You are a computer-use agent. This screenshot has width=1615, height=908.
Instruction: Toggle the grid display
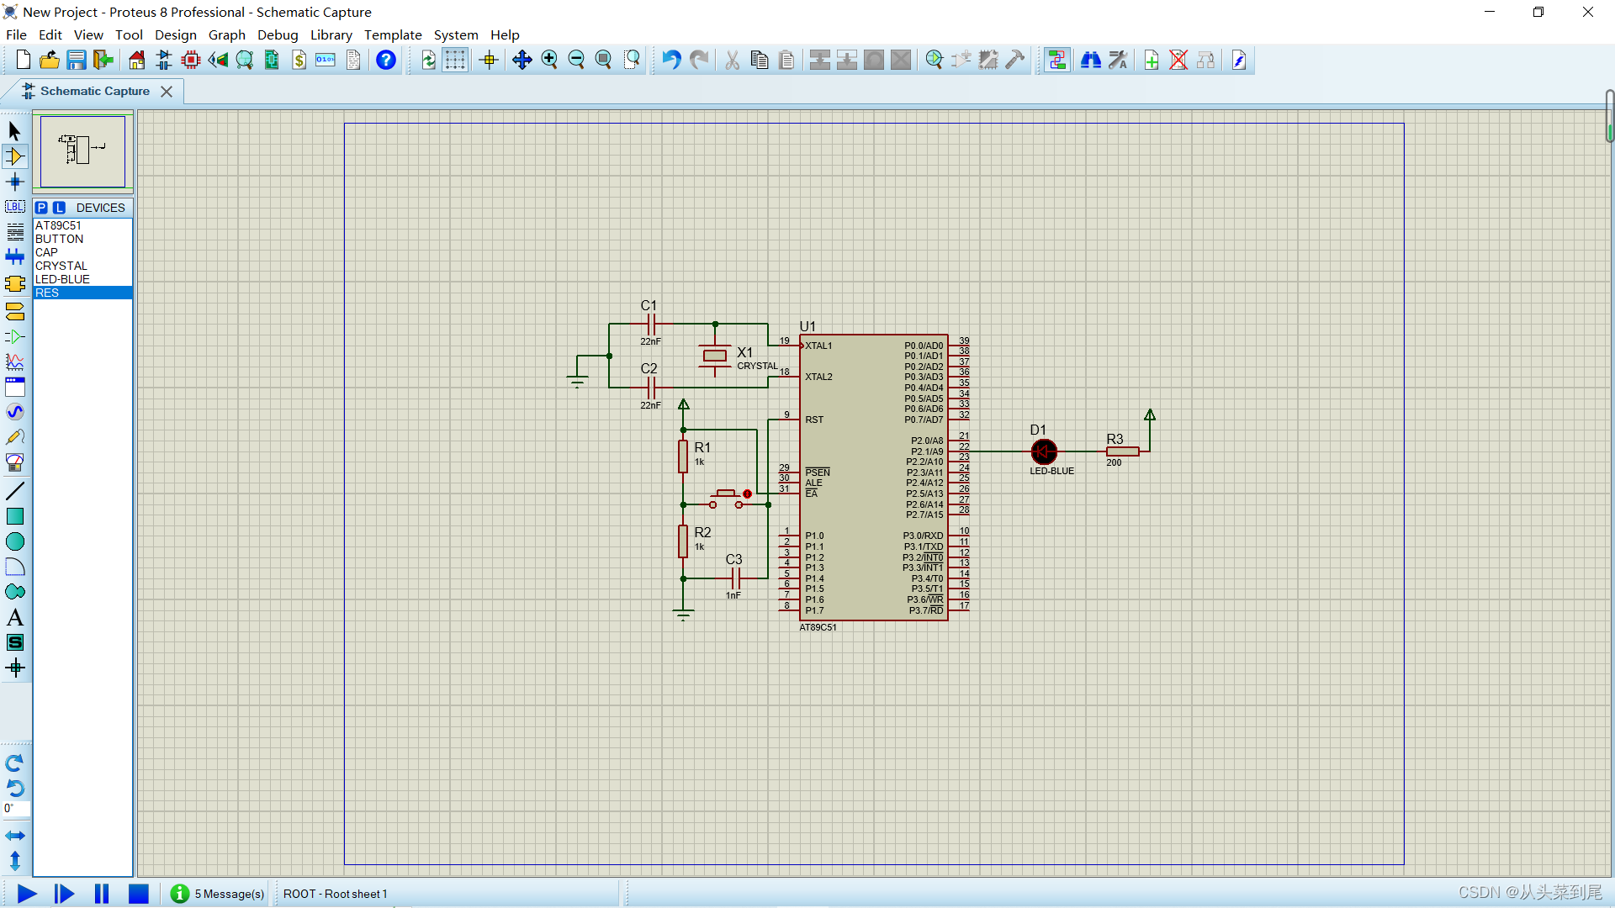(455, 60)
